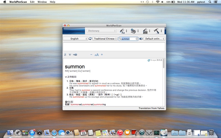Open Contacts from the dock
Image resolution: width=221 pixels, height=138 pixels.
76,133
